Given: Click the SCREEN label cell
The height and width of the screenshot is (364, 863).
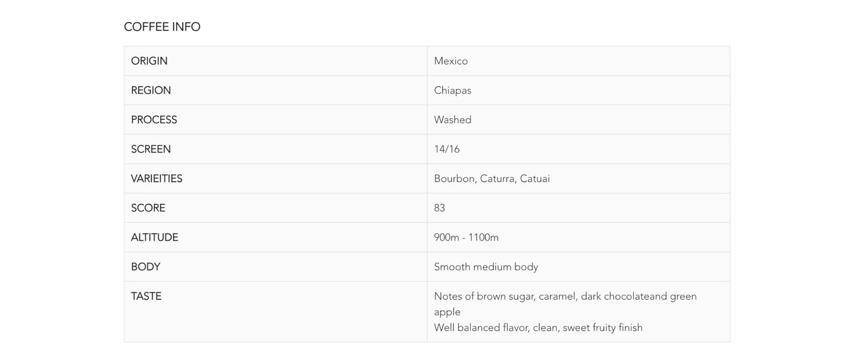Looking at the screenshot, I should (151, 149).
